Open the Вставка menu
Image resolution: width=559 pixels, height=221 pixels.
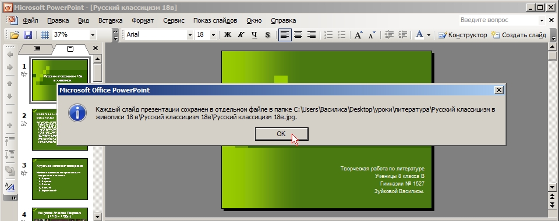point(110,20)
